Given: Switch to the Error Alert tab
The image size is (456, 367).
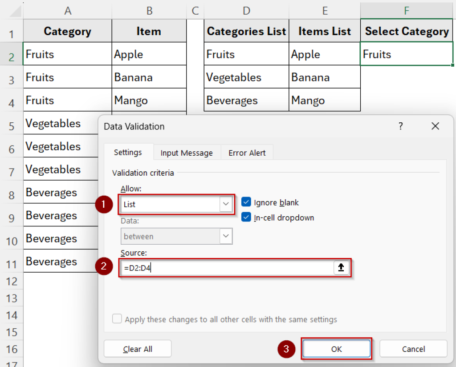Looking at the screenshot, I should click(x=247, y=153).
